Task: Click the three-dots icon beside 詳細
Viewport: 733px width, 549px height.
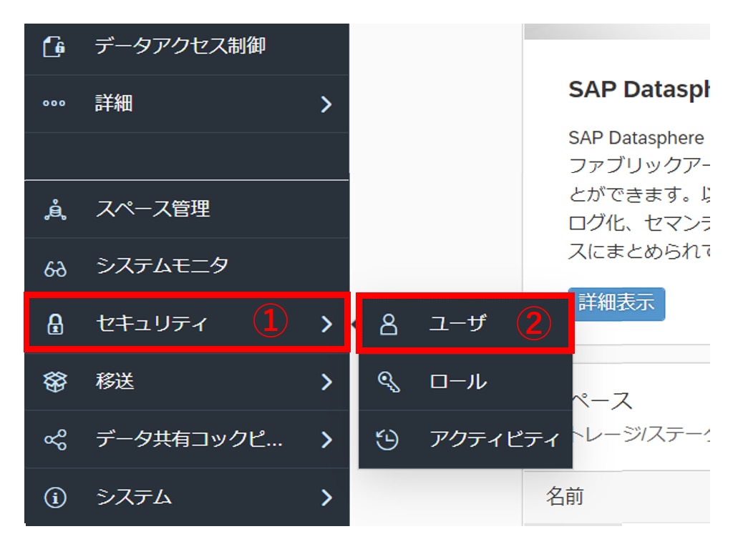Action: point(54,104)
